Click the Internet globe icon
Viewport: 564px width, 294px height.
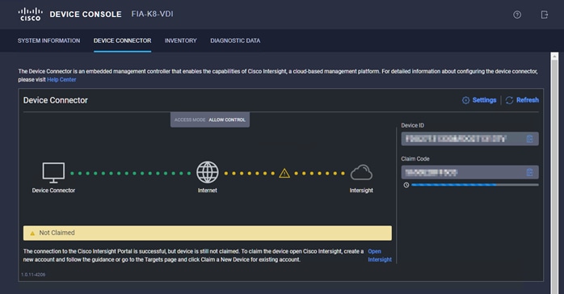point(207,172)
